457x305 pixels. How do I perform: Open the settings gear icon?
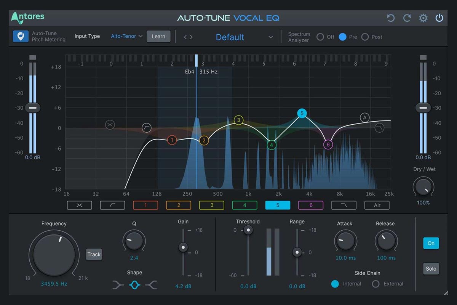click(423, 18)
